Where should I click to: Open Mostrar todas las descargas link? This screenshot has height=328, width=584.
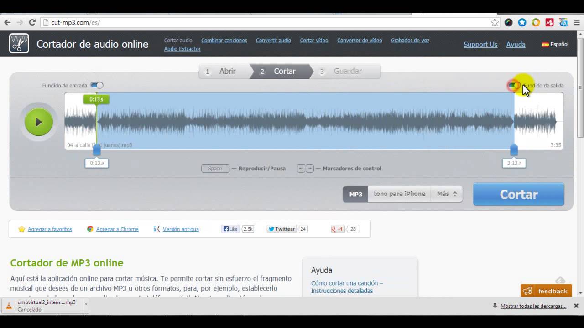point(533,306)
